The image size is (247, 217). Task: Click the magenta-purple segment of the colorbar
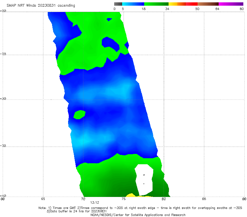click(231, 4)
